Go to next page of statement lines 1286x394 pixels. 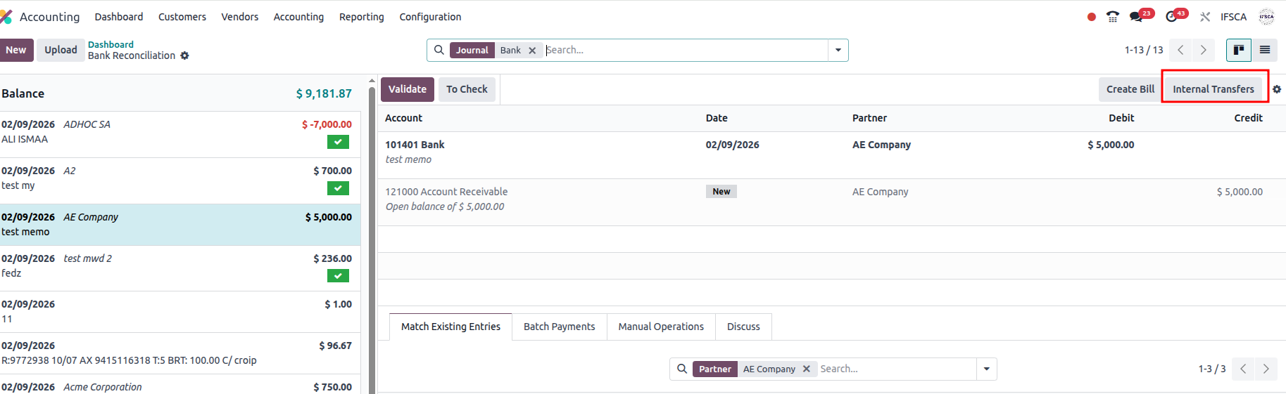click(x=1204, y=50)
